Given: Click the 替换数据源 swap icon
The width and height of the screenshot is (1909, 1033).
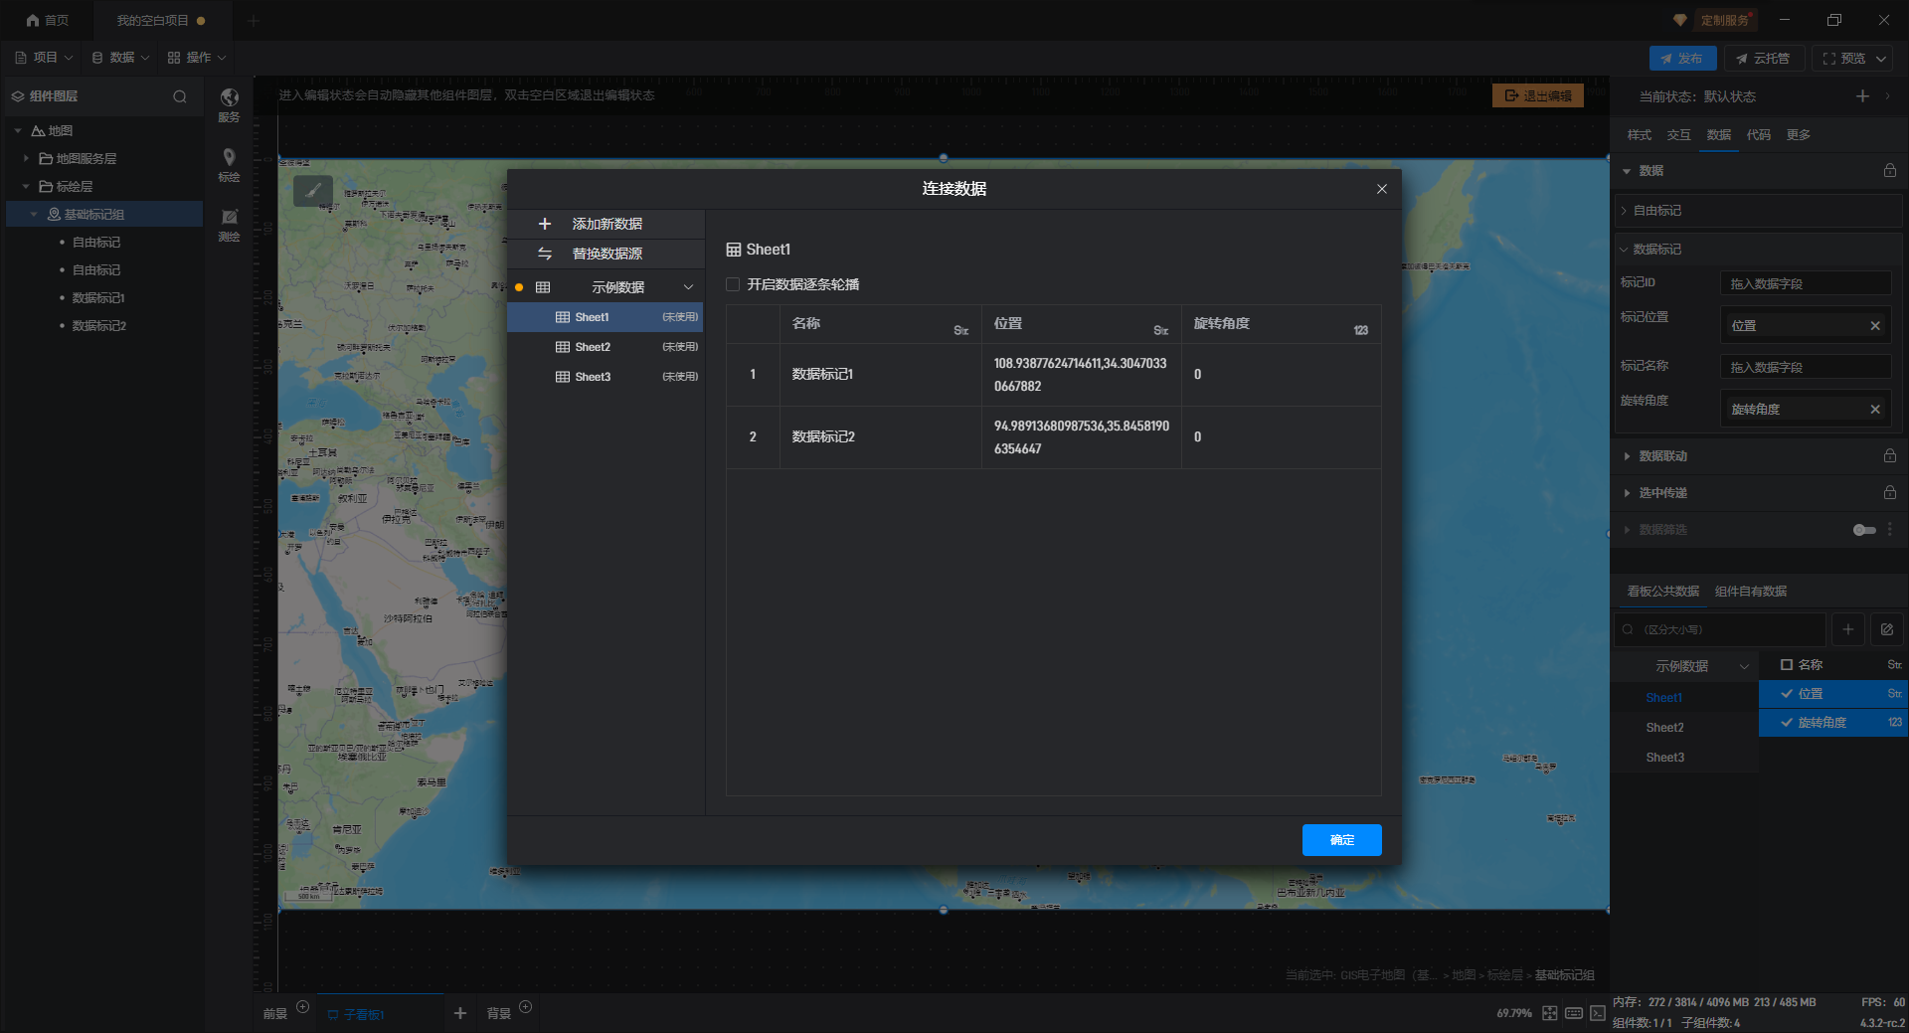Looking at the screenshot, I should click(x=544, y=254).
